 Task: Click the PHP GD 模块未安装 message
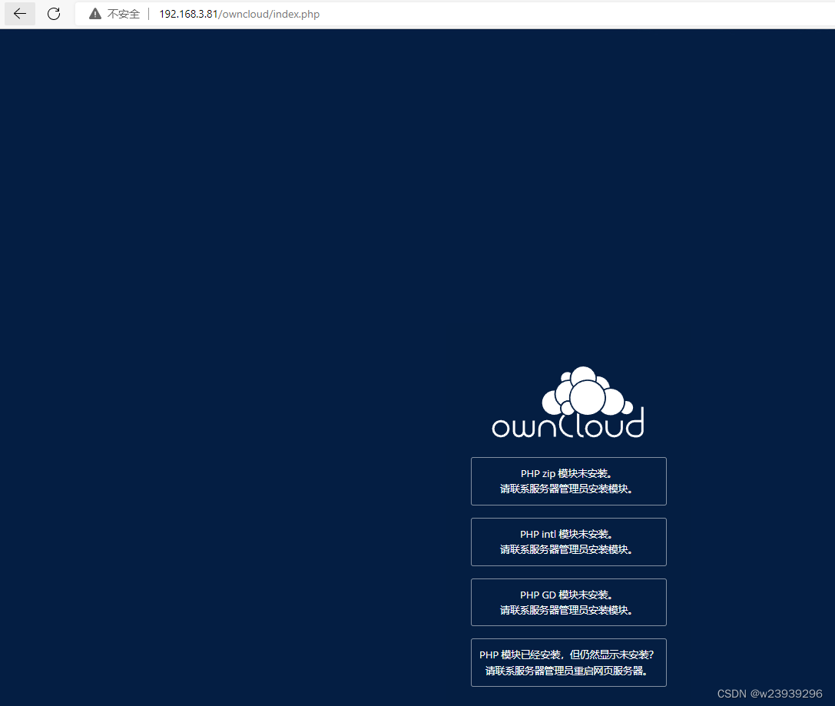click(568, 602)
